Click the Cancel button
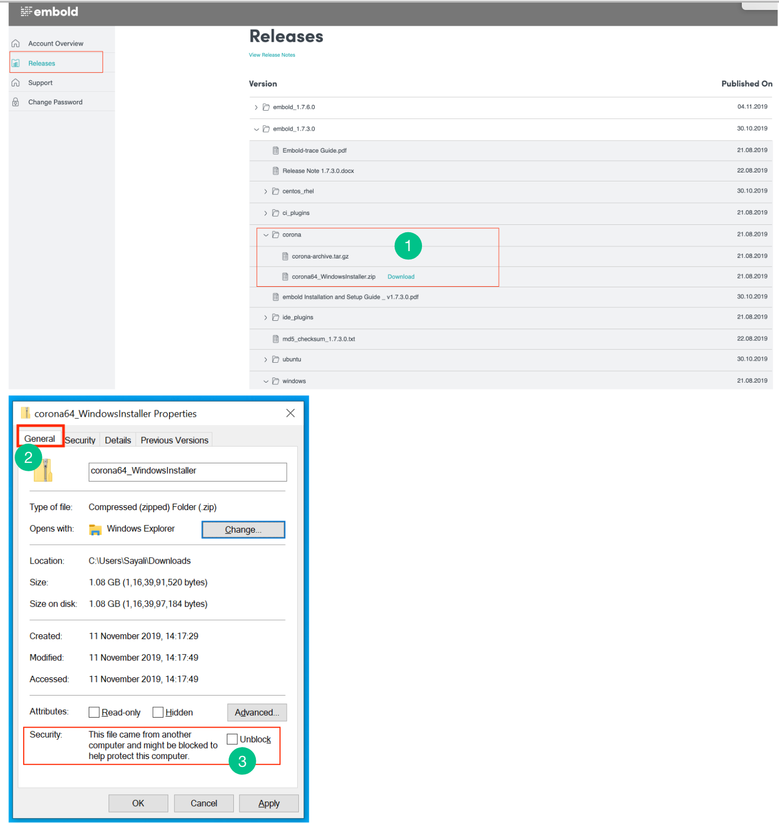Screen dimensions: 779x823 click(x=204, y=803)
